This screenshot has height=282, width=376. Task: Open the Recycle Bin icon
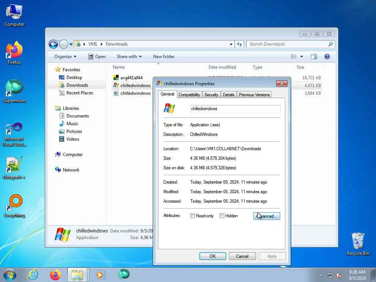pos(358,244)
